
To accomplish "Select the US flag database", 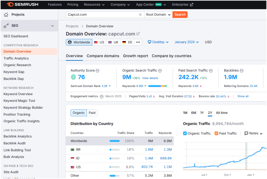I will tap(99, 42).
